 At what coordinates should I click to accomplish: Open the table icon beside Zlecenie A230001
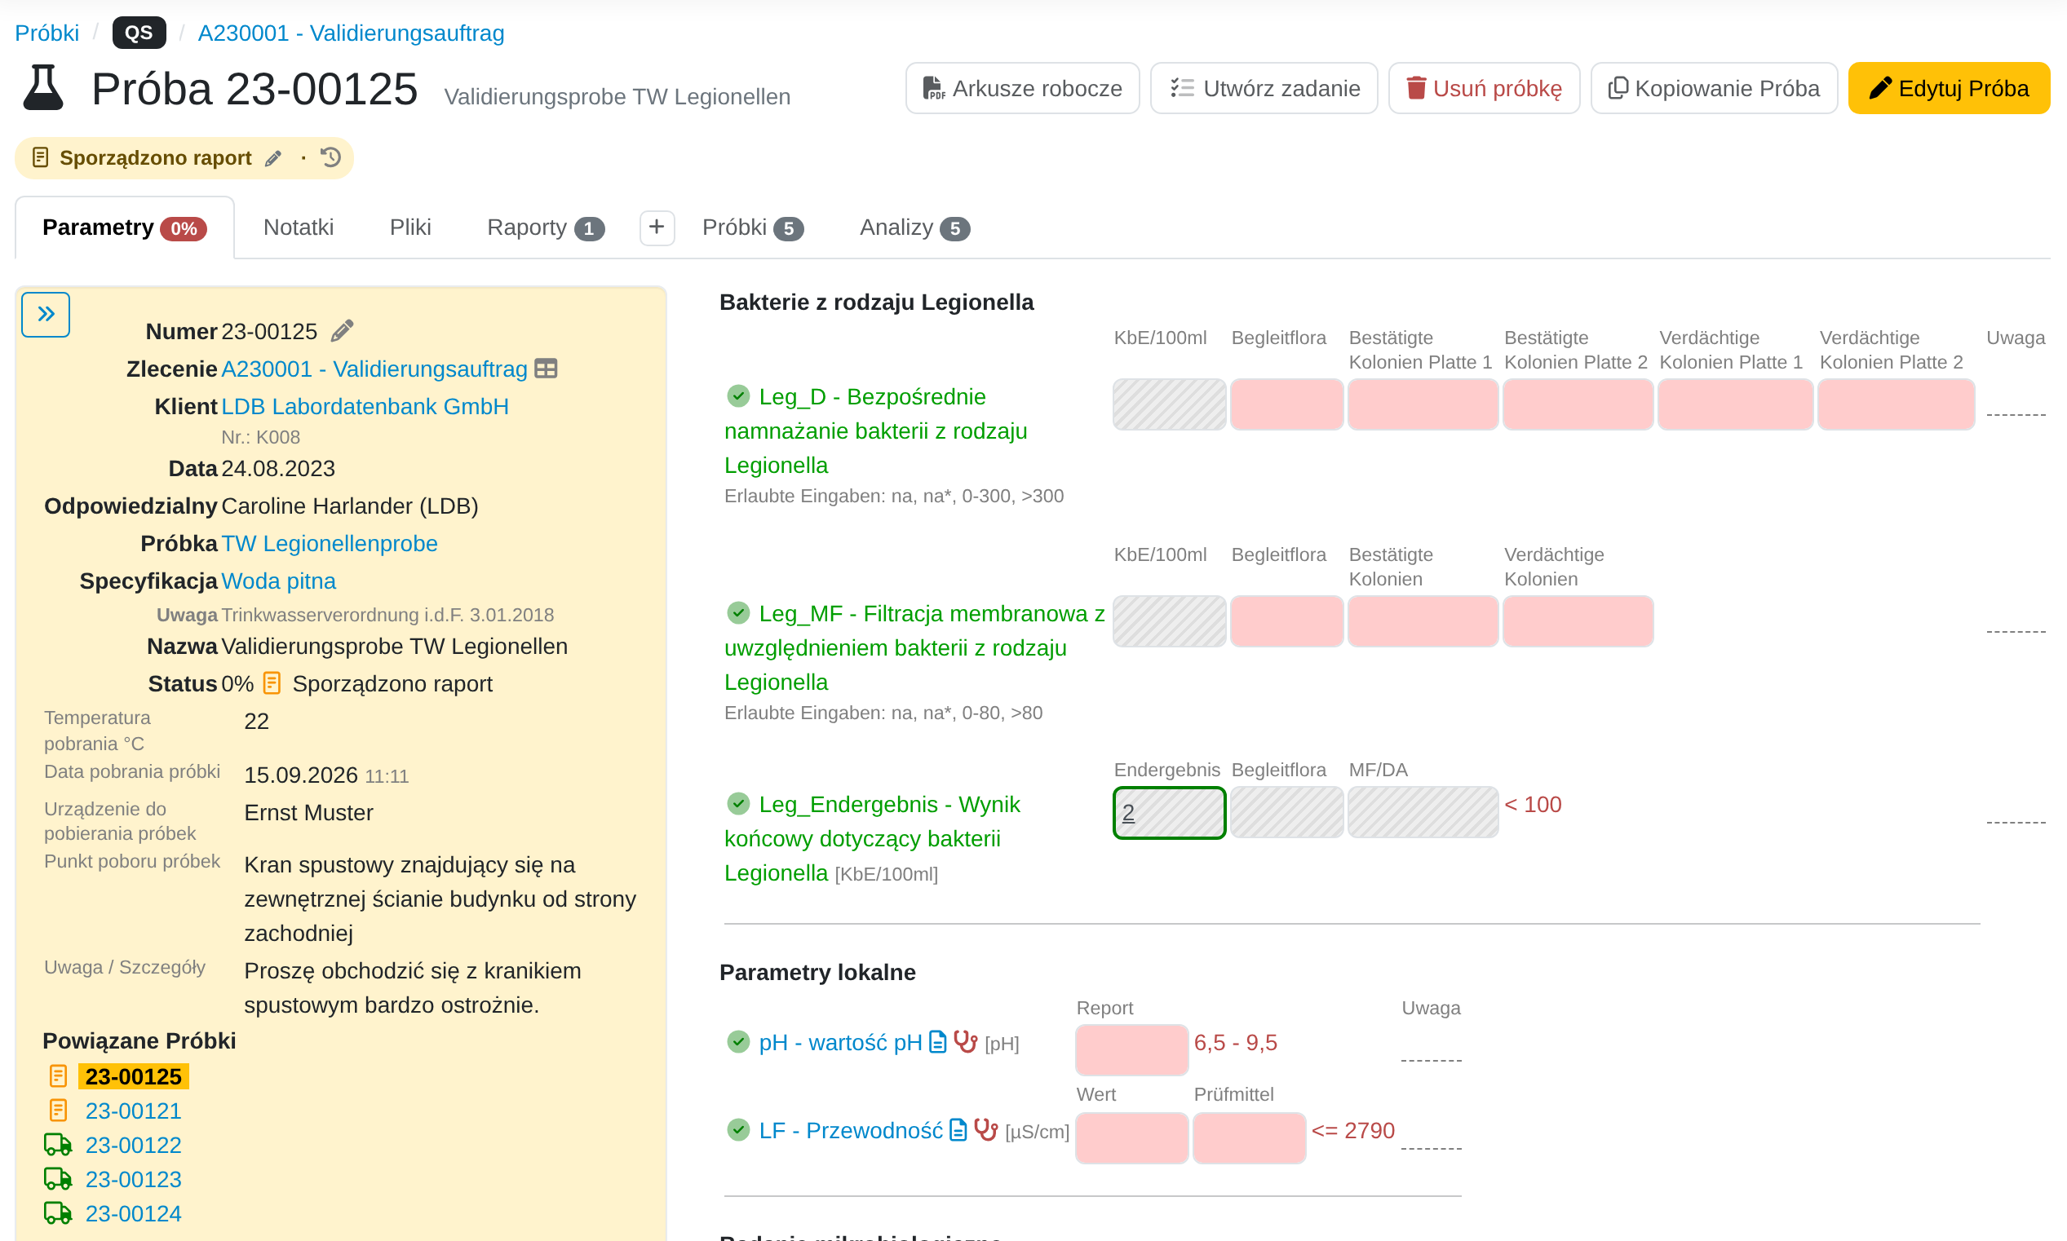(547, 368)
